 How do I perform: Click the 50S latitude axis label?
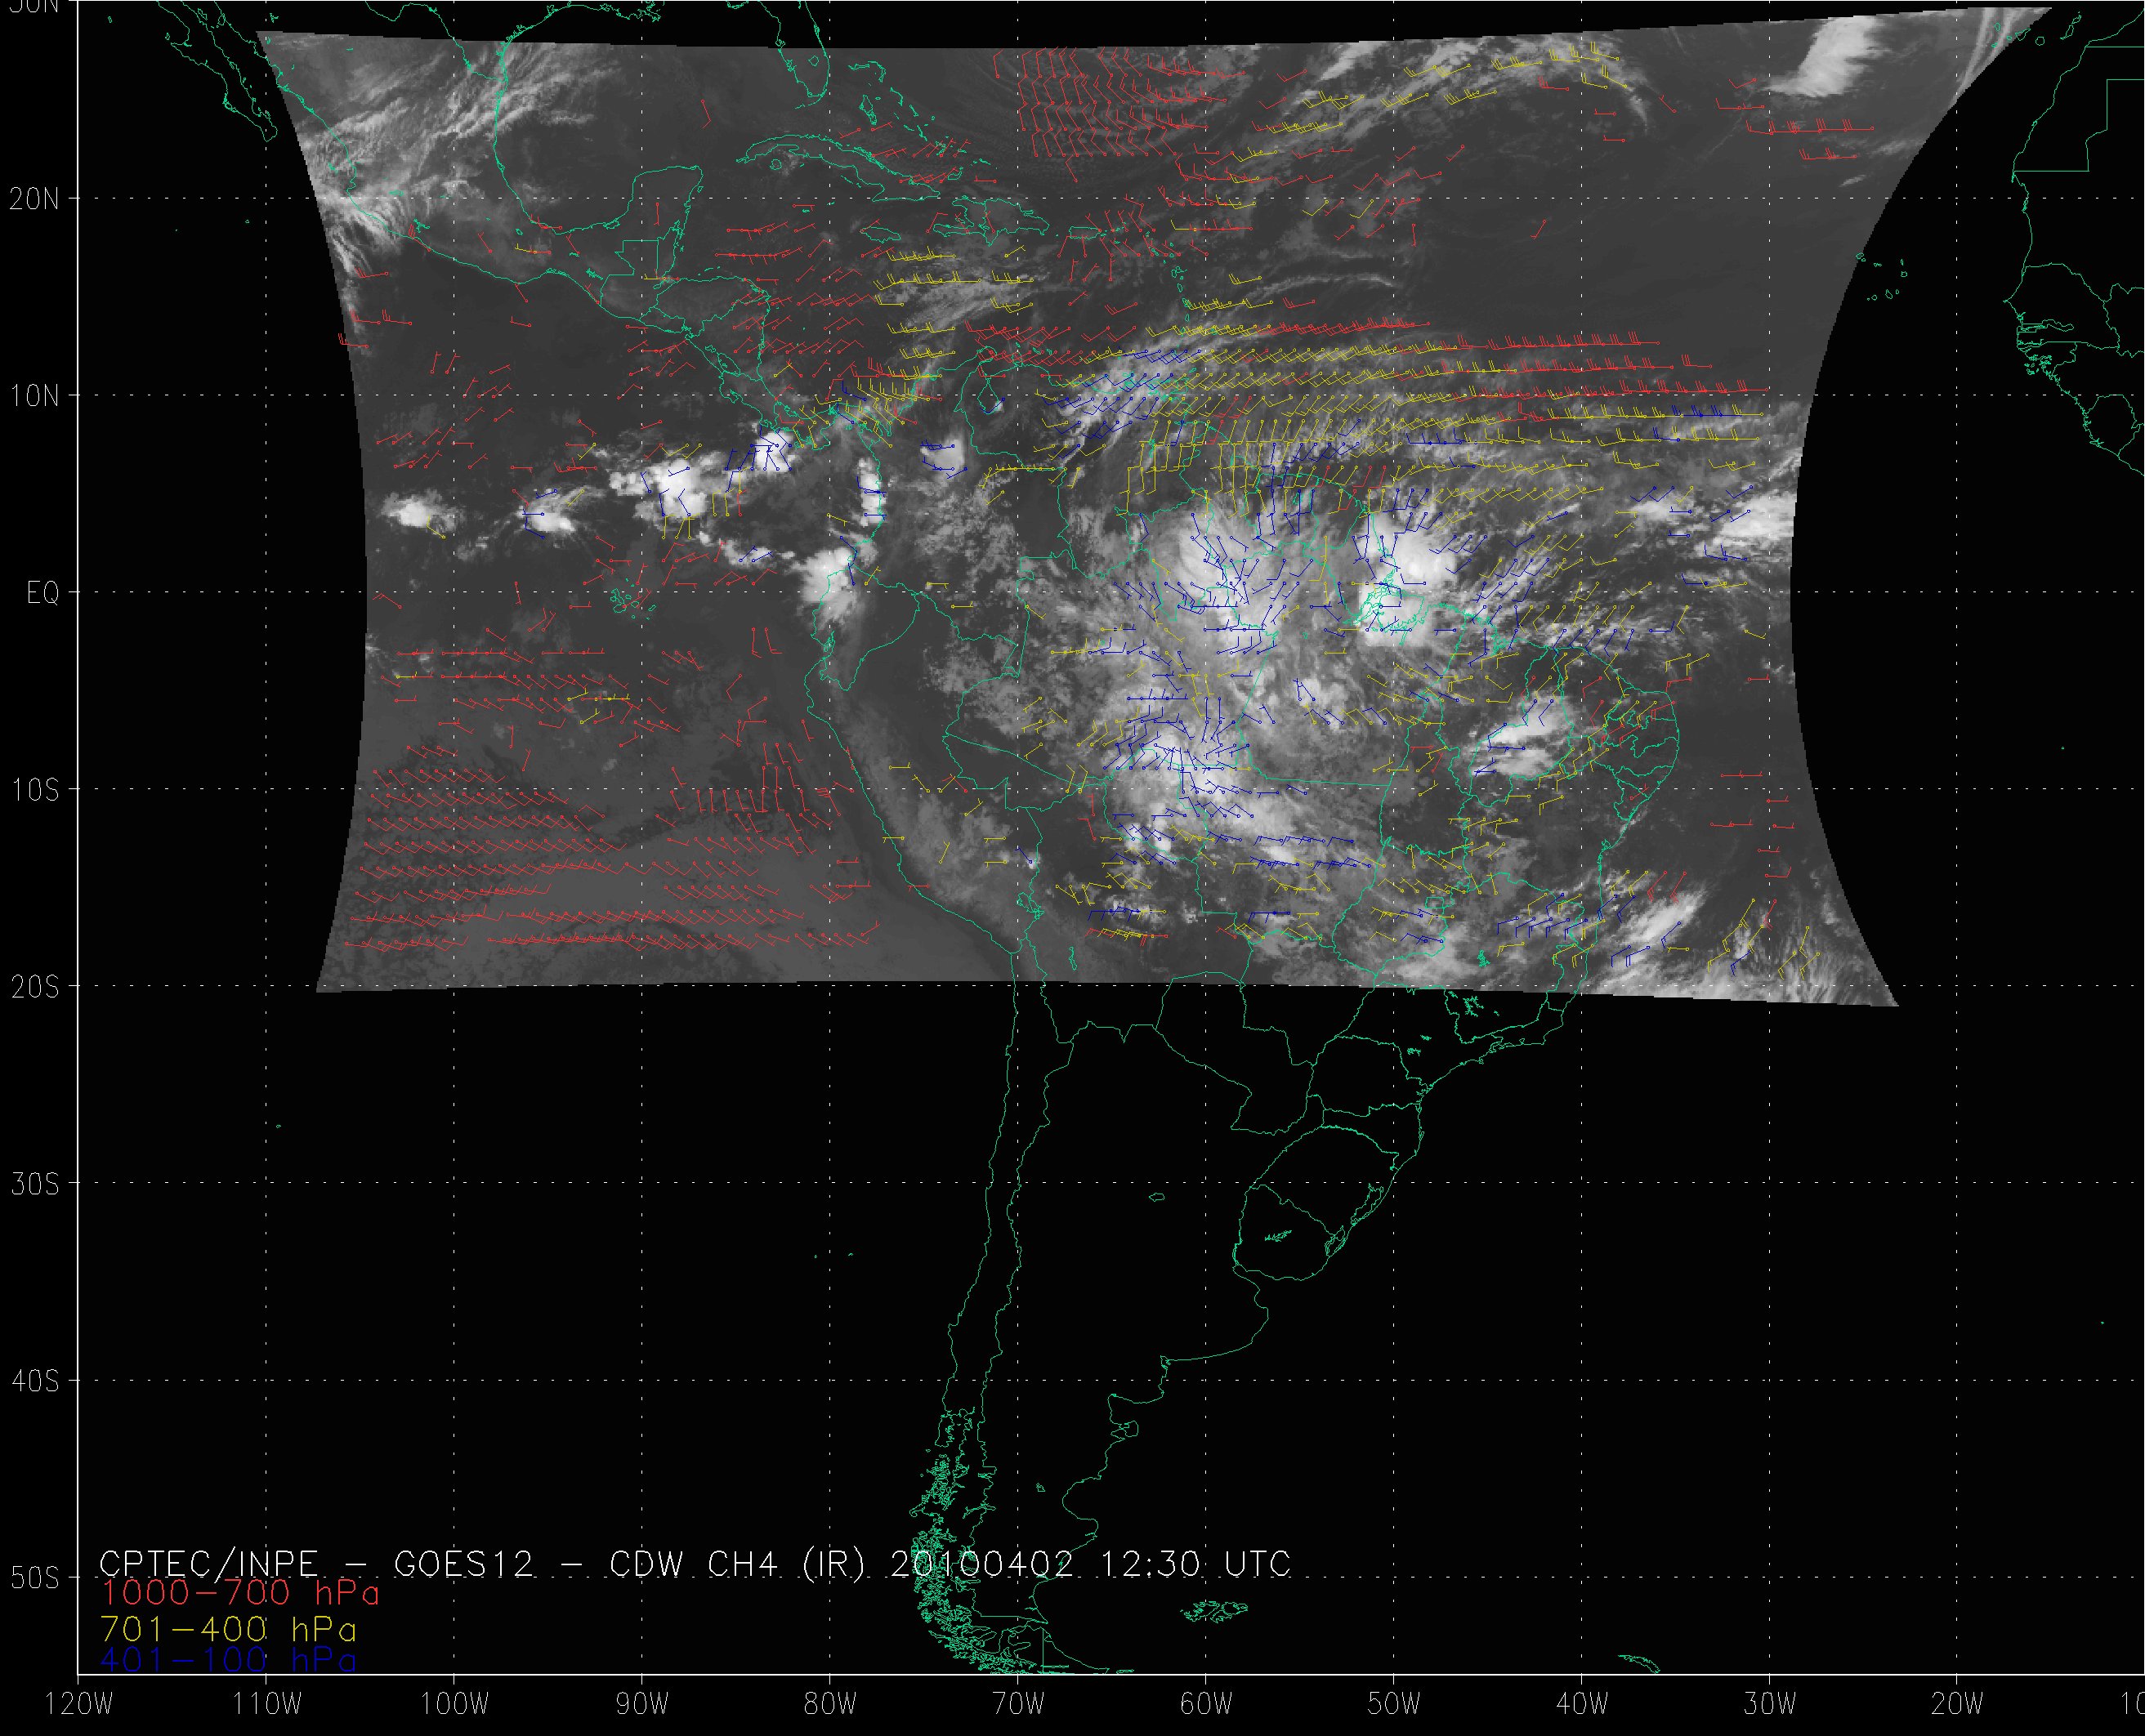click(34, 1578)
